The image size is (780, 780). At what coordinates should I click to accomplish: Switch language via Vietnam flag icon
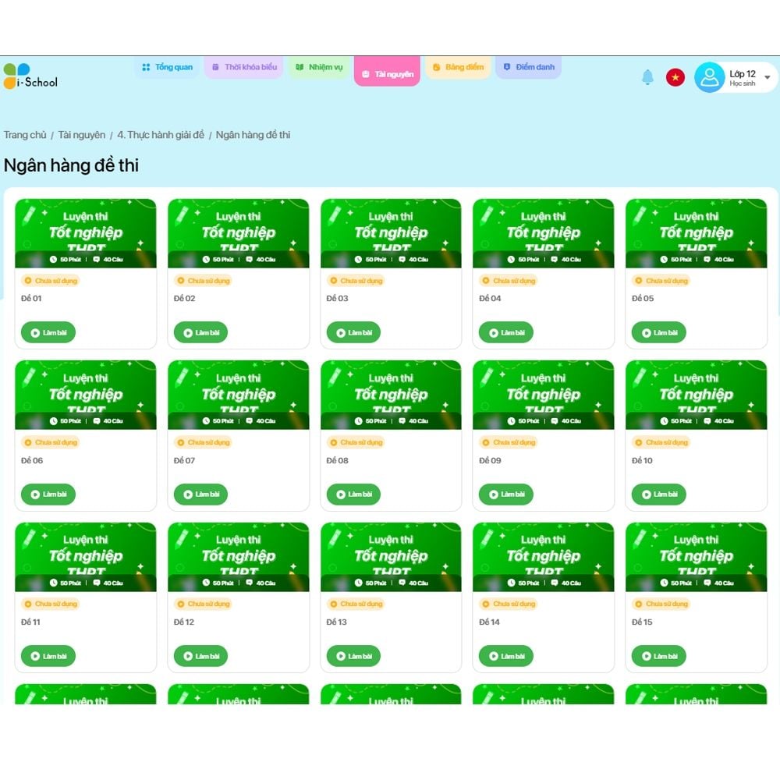click(x=675, y=77)
